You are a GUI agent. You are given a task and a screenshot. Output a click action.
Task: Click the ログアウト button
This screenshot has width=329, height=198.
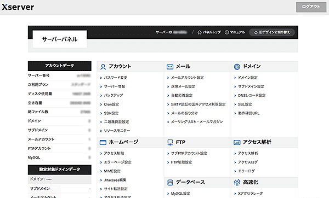[311, 7]
